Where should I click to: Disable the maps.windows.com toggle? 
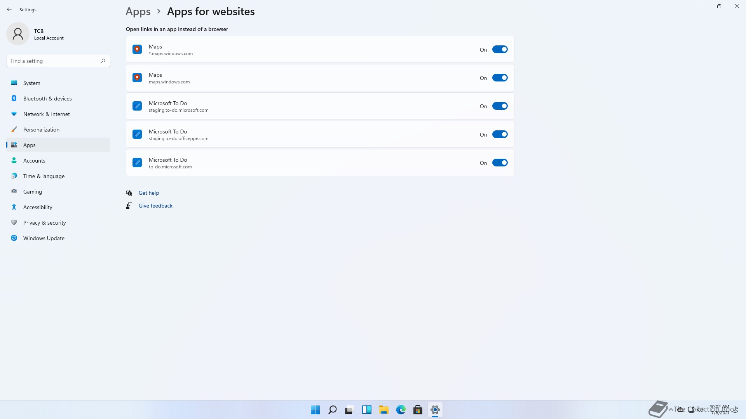point(500,78)
